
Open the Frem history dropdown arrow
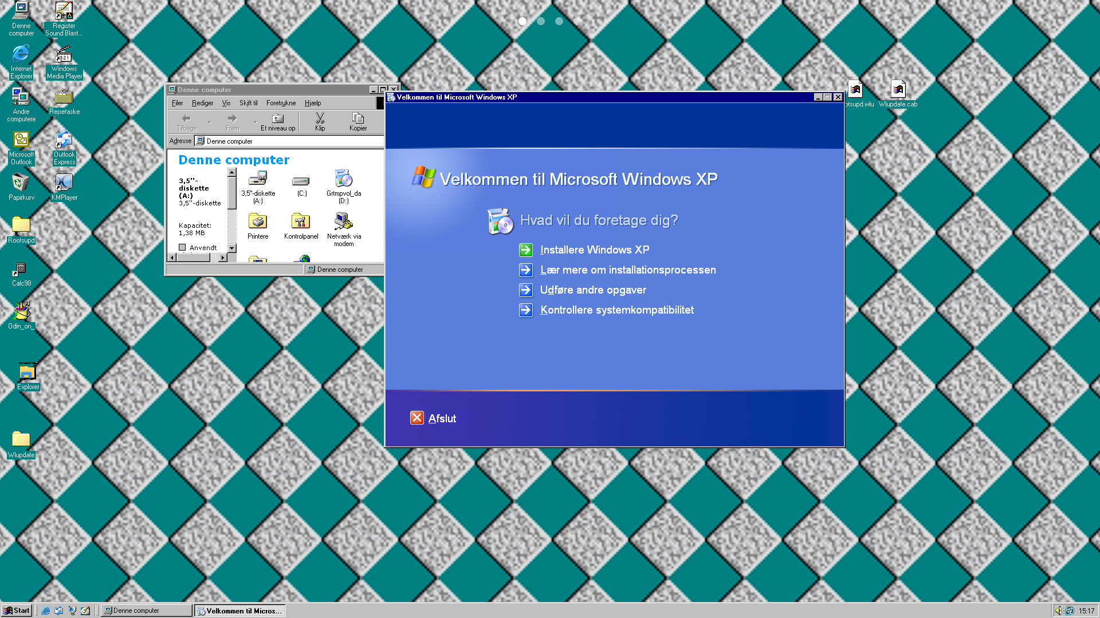pyautogui.click(x=255, y=122)
